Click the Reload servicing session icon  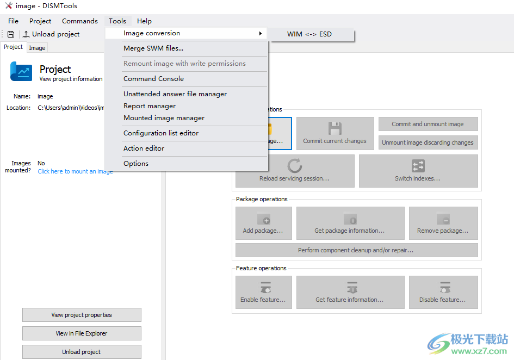coord(295,165)
